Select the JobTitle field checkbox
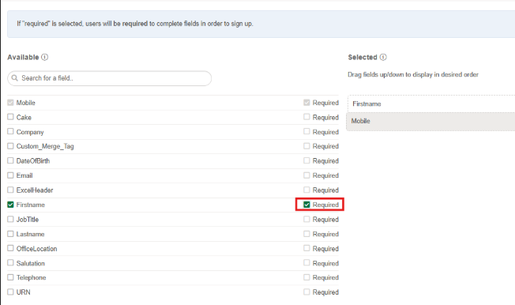 (10, 219)
